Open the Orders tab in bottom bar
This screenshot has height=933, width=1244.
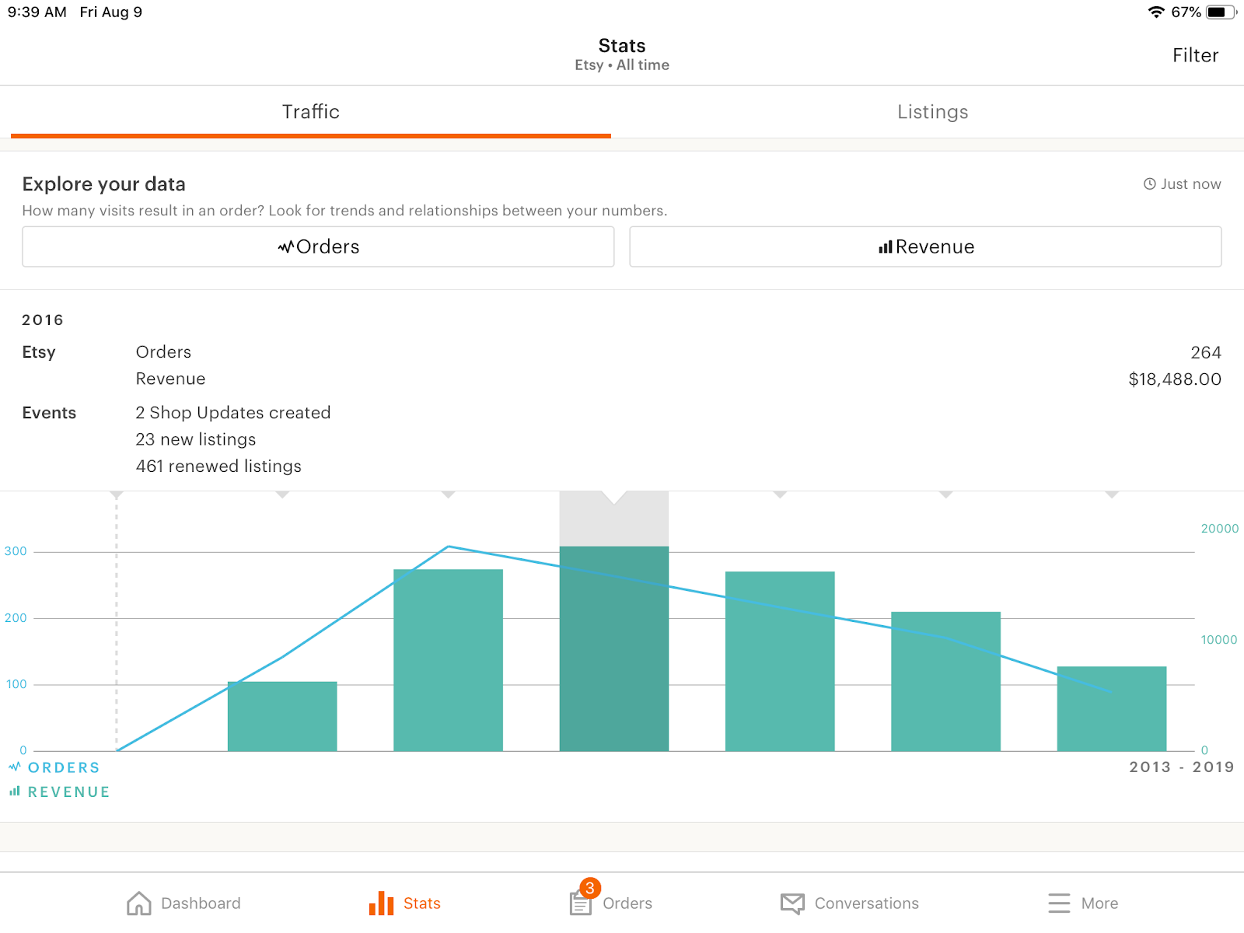627,903
